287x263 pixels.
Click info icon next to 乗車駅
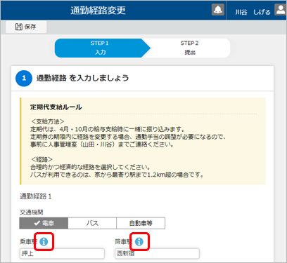[x=44, y=241]
